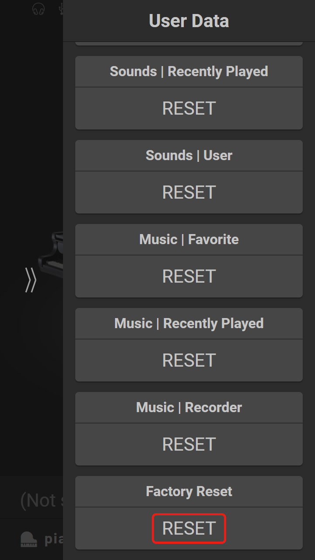Select the Factory Reset header
This screenshot has height=560, width=315.
[x=189, y=491]
